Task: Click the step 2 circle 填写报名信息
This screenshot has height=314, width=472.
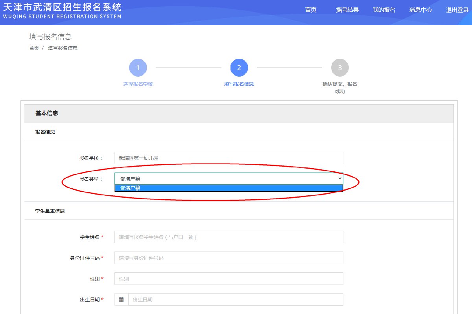Action: click(x=239, y=68)
